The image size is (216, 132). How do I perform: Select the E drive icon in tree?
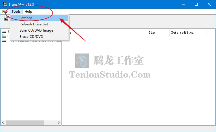click(x=4, y=32)
